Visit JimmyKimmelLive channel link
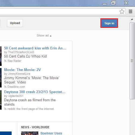 pyautogui.click(x=19, y=74)
